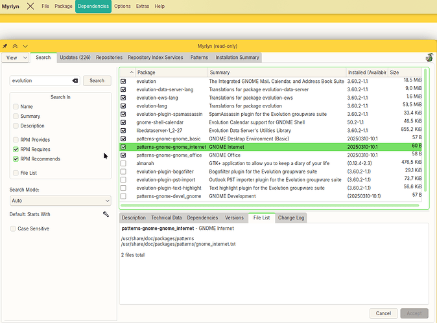437x323 pixels.
Task: Open the Extras menu
Action: pos(143,6)
